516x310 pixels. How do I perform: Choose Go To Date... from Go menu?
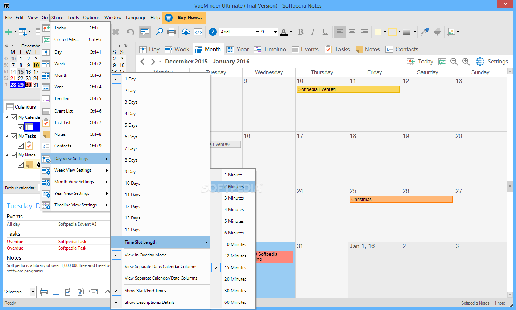coord(75,39)
